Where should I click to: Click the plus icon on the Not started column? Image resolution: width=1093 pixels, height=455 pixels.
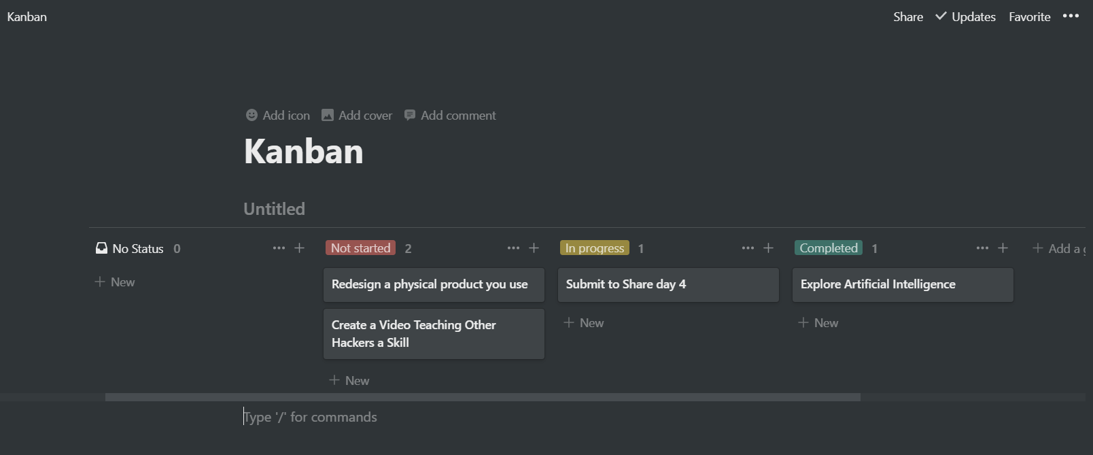coord(534,248)
